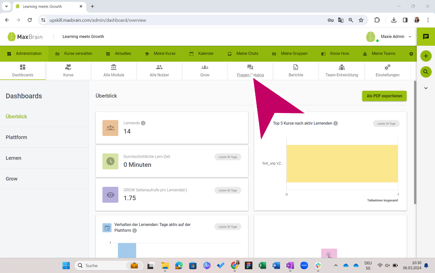Open the tab search dropdown arrow

6,6
